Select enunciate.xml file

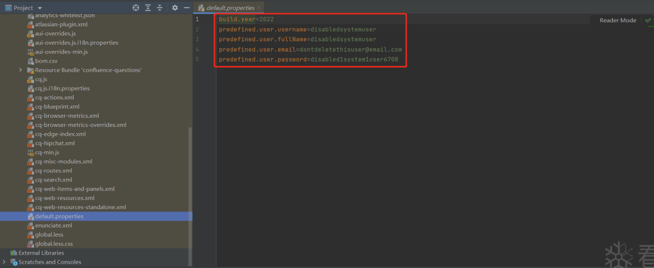[x=53, y=225]
